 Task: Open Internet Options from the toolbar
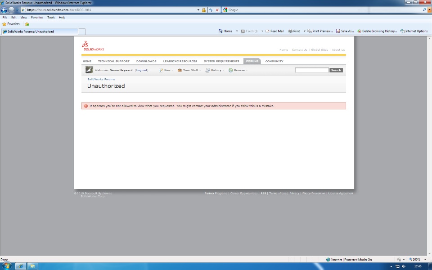[x=414, y=31]
